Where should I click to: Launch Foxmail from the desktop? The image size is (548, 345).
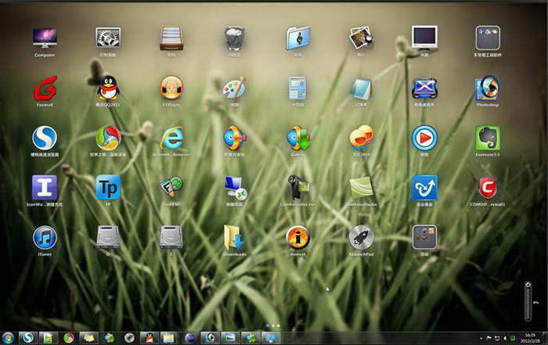(45, 88)
